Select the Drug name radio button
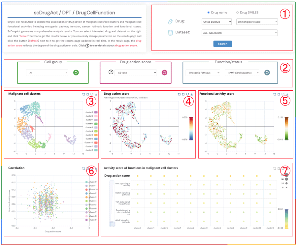This screenshot has width=297, height=247. (209, 13)
